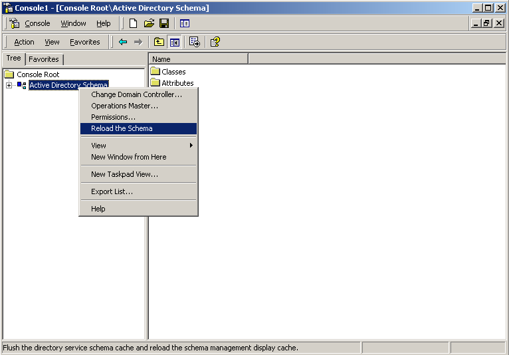Screen dimensions: 509x355
Task: Click the Save console floppy icon
Action: 164,23
